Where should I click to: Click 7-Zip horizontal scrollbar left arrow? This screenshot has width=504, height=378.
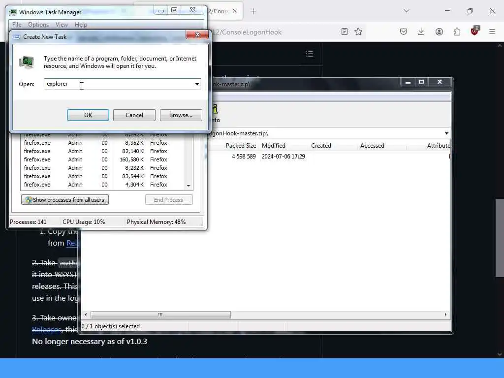coord(86,315)
